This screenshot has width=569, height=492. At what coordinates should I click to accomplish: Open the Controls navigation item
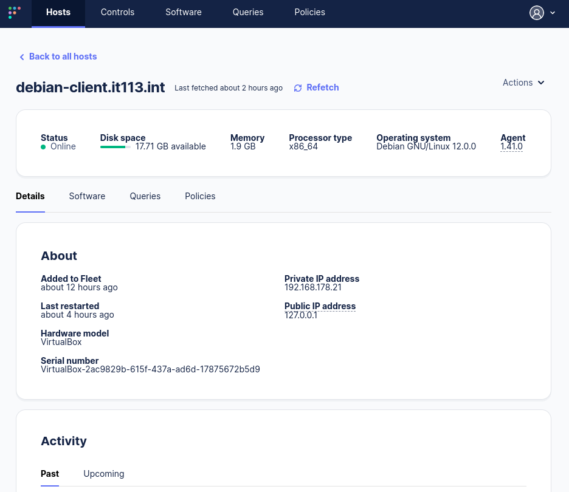click(117, 12)
